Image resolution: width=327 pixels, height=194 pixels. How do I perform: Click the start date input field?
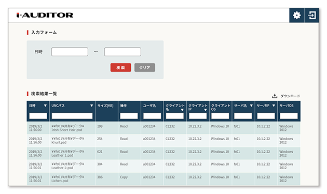point(70,52)
